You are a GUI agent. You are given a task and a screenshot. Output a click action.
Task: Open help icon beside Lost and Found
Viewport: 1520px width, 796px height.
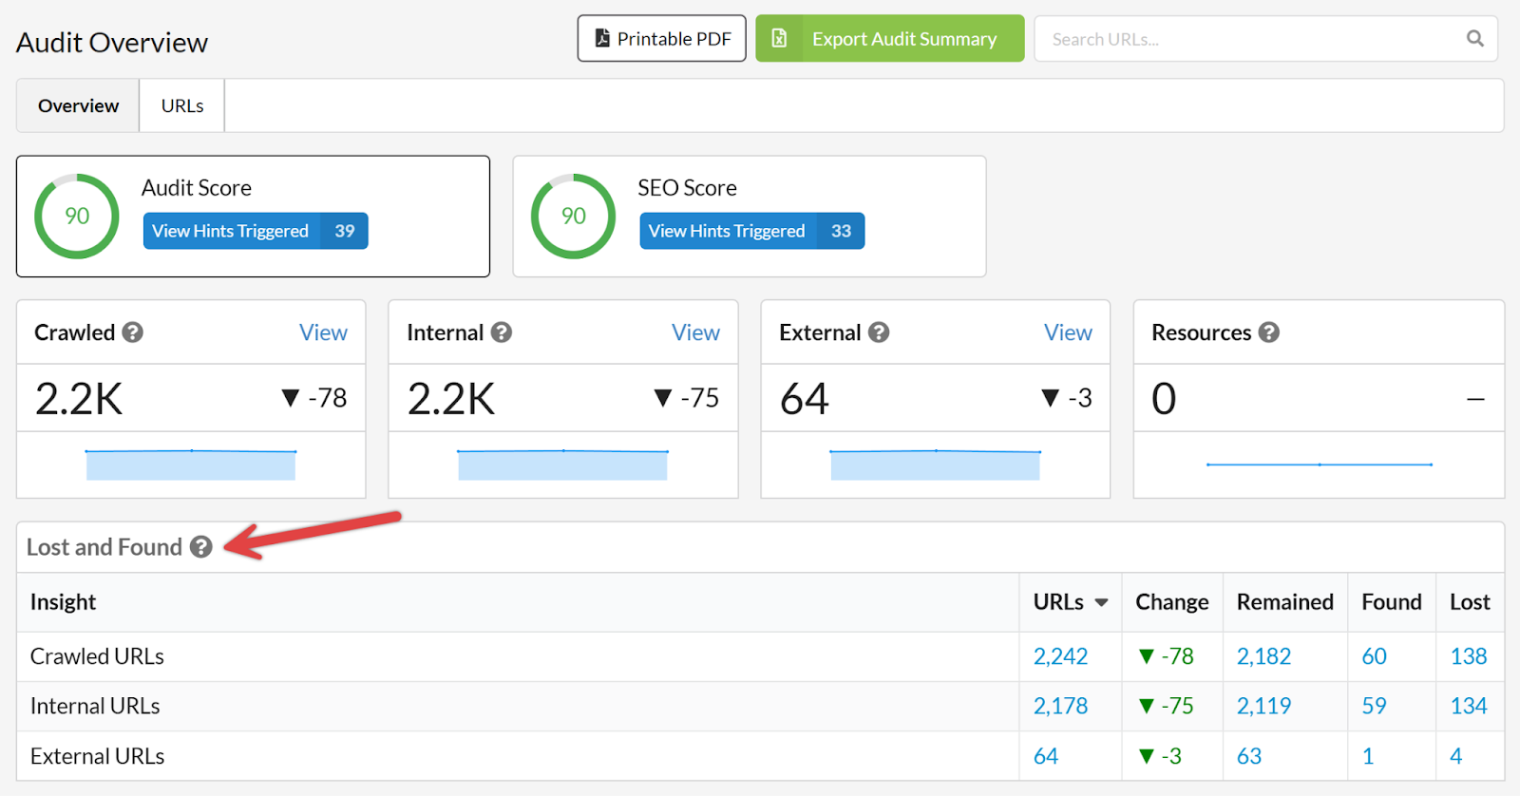[200, 547]
